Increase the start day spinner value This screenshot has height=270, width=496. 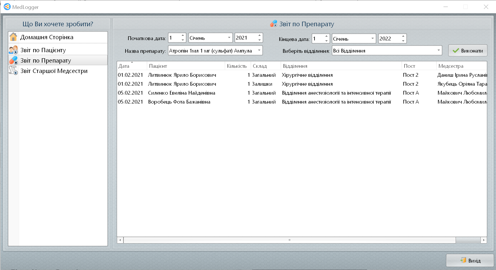183,36
